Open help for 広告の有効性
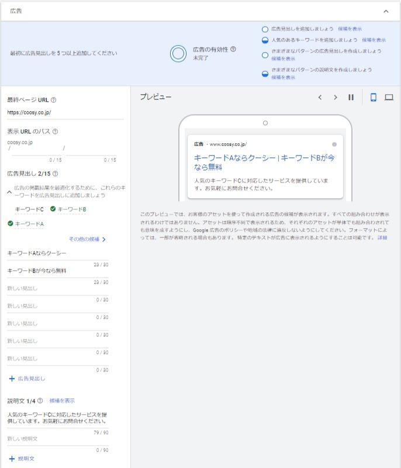The height and width of the screenshot is (468, 401). pyautogui.click(x=233, y=49)
